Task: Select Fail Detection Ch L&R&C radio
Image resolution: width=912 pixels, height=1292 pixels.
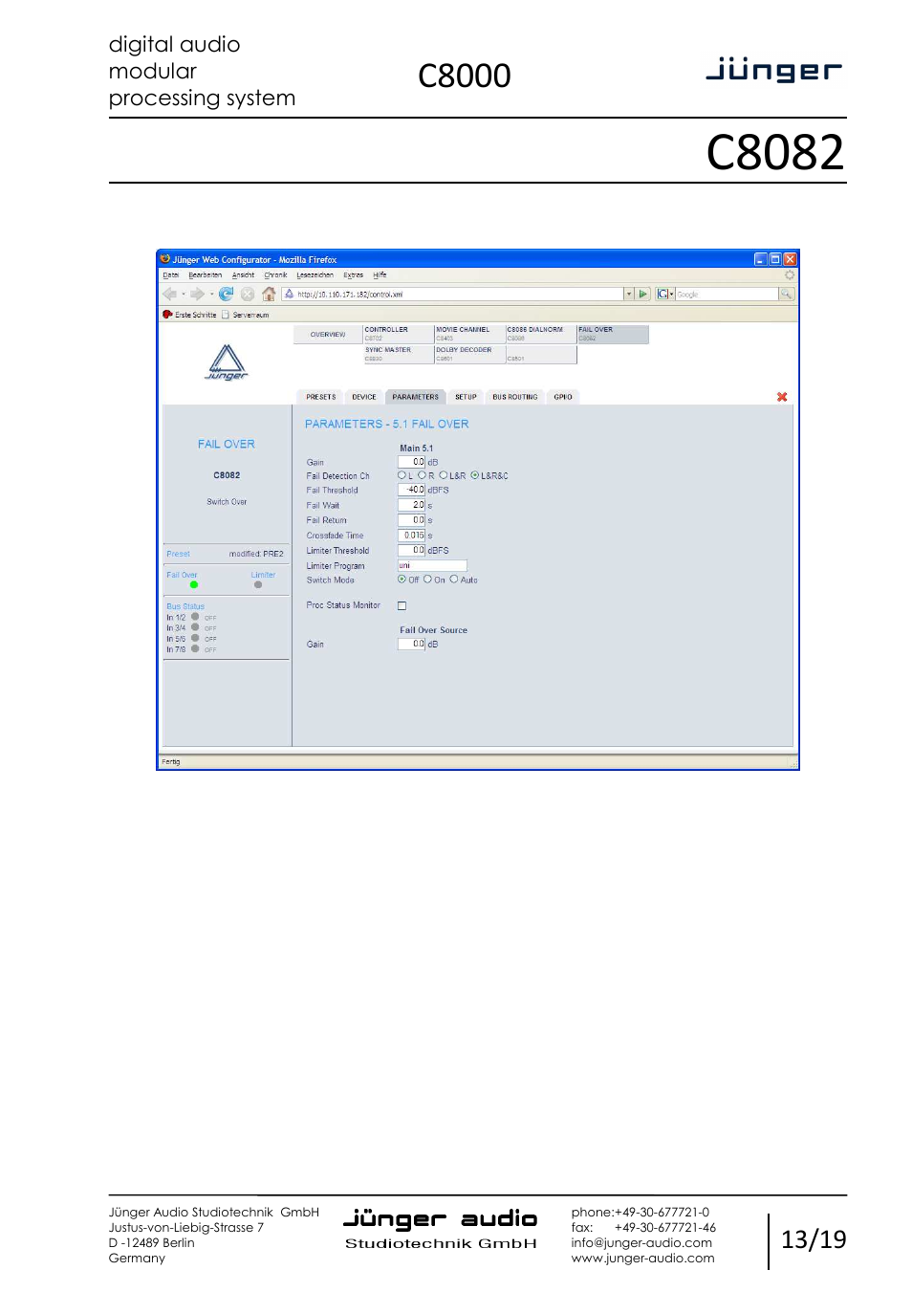Action: (475, 475)
